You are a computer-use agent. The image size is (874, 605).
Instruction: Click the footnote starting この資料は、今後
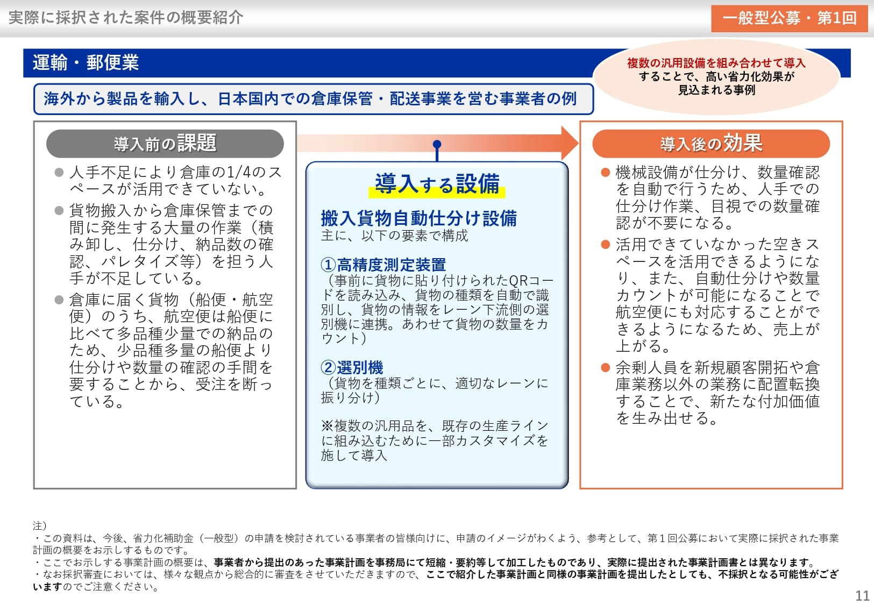pos(436,544)
